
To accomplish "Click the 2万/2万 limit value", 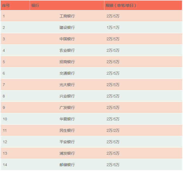I will [113, 130].
